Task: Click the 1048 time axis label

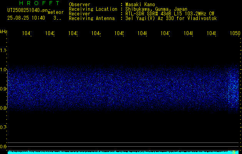Action: click(189, 33)
